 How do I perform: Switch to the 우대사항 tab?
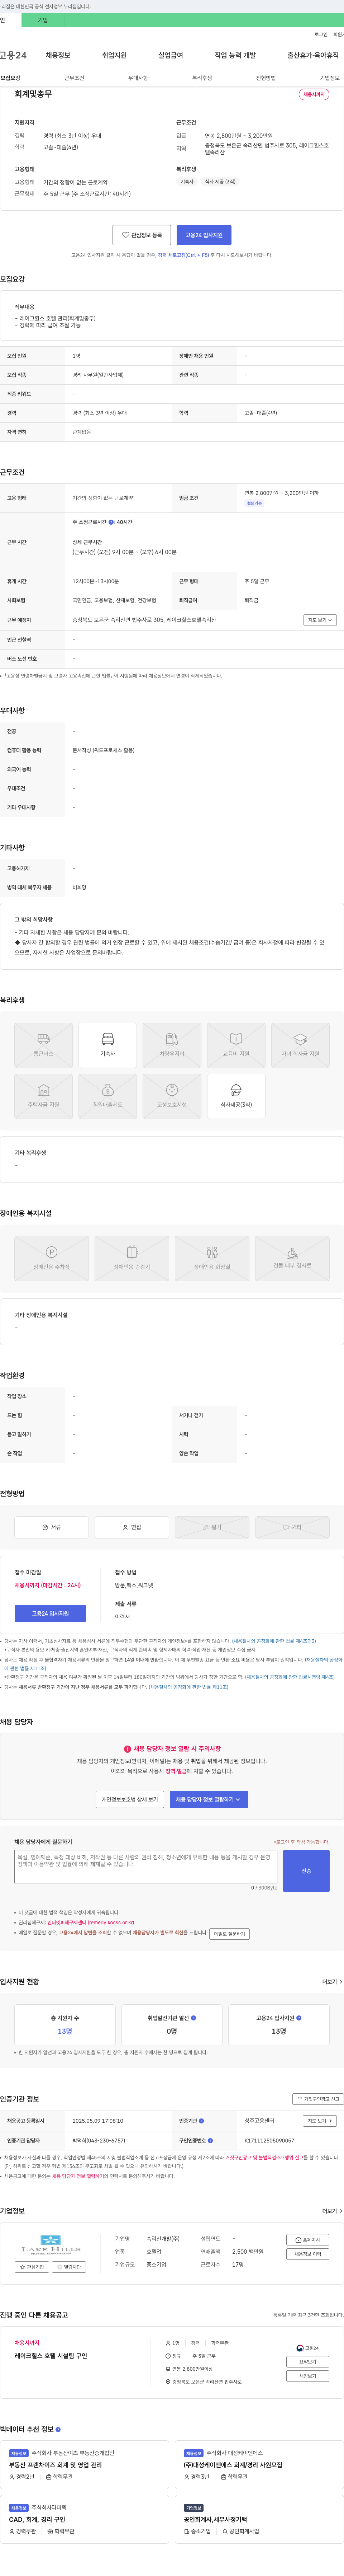(139, 78)
